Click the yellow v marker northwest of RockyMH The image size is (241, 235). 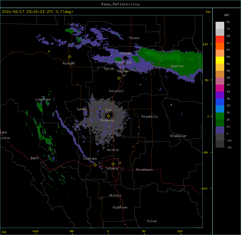49,51
